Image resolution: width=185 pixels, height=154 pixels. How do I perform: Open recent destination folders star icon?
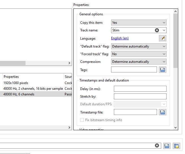(x=177, y=146)
